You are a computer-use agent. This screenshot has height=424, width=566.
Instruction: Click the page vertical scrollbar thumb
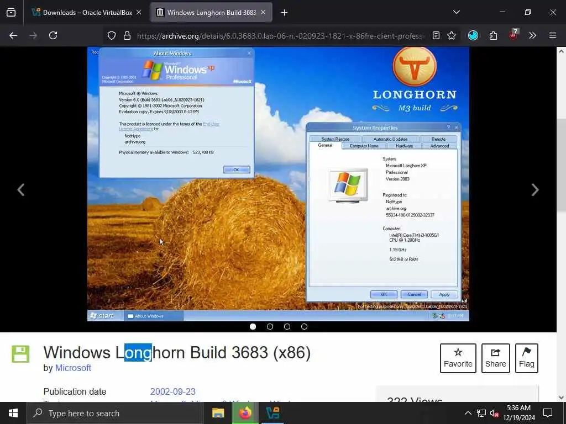pyautogui.click(x=561, y=165)
